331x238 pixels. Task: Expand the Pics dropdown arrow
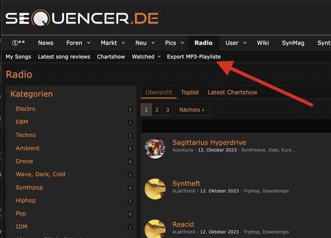point(182,43)
